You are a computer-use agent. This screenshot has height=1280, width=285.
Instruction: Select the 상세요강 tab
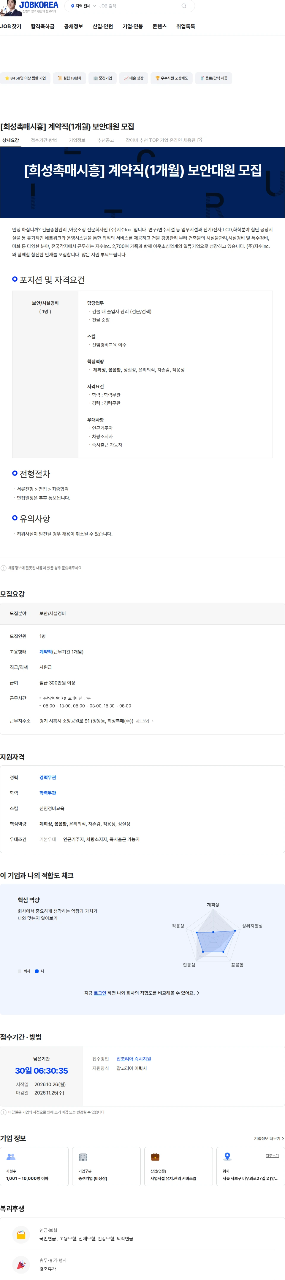tap(10, 141)
